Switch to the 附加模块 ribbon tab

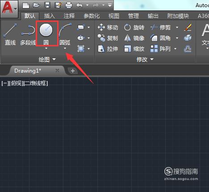point(178,16)
